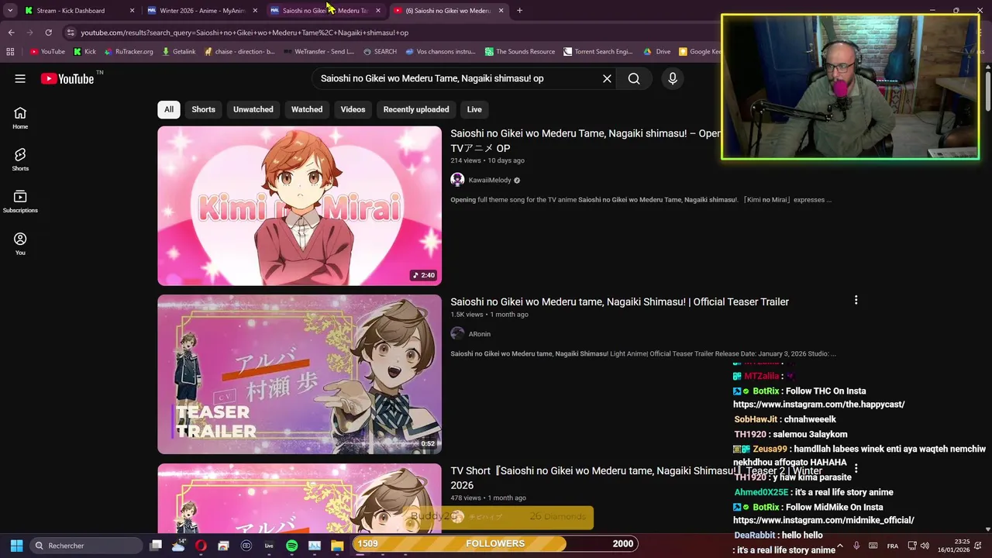Viewport: 992px width, 558px height.
Task: Reload the page in browser toolbar
Action: click(48, 33)
